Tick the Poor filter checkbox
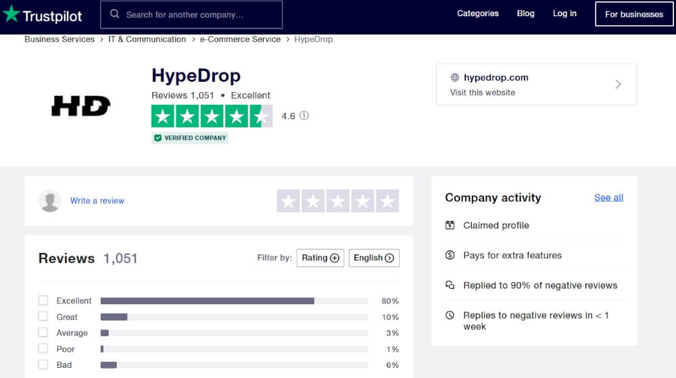Screen dimensions: 676x378 click(x=43, y=348)
